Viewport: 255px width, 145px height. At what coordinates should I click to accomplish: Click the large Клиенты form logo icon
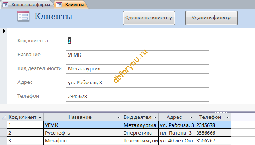click(x=23, y=16)
